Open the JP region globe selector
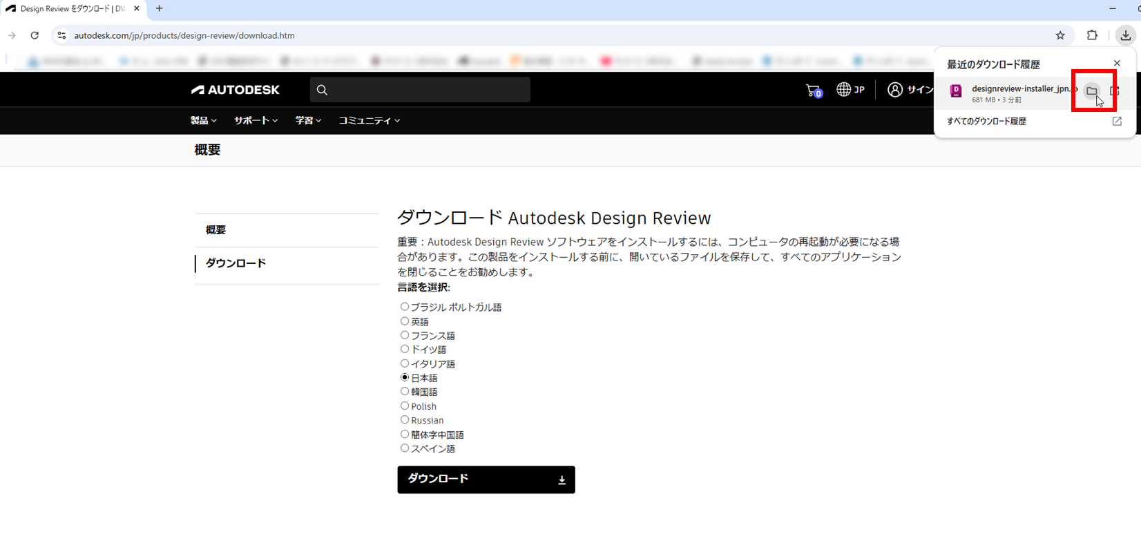Viewport: 1141px width, 541px height. coord(850,90)
